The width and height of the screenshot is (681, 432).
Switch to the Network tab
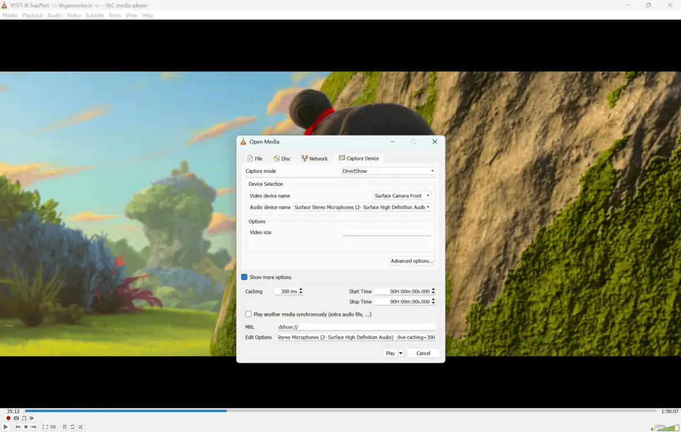pos(314,159)
